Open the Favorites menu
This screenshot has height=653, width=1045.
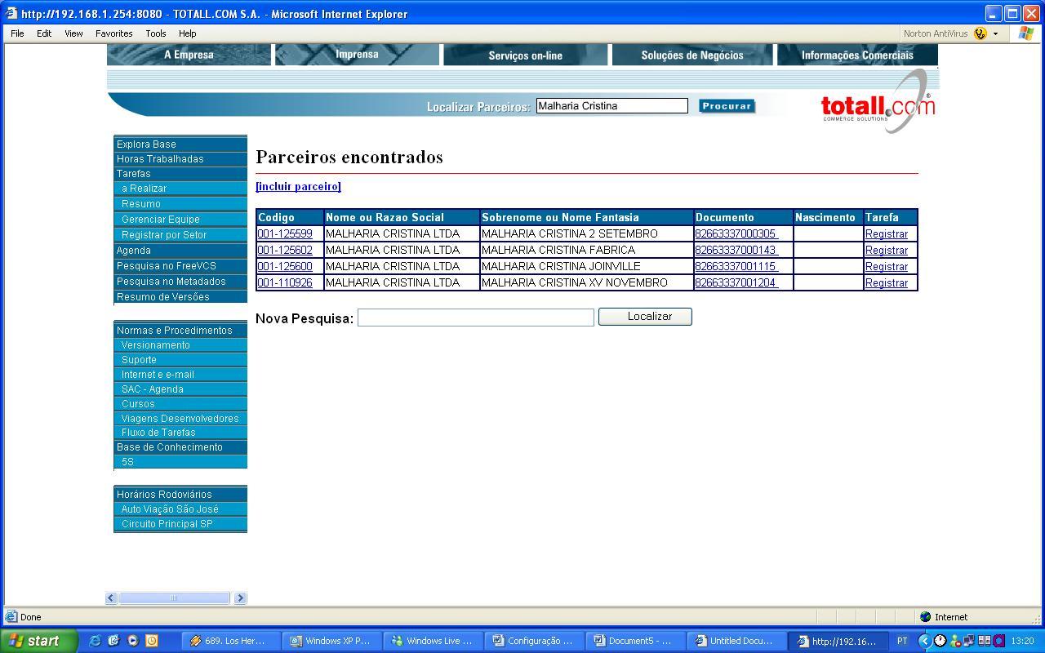pos(113,33)
